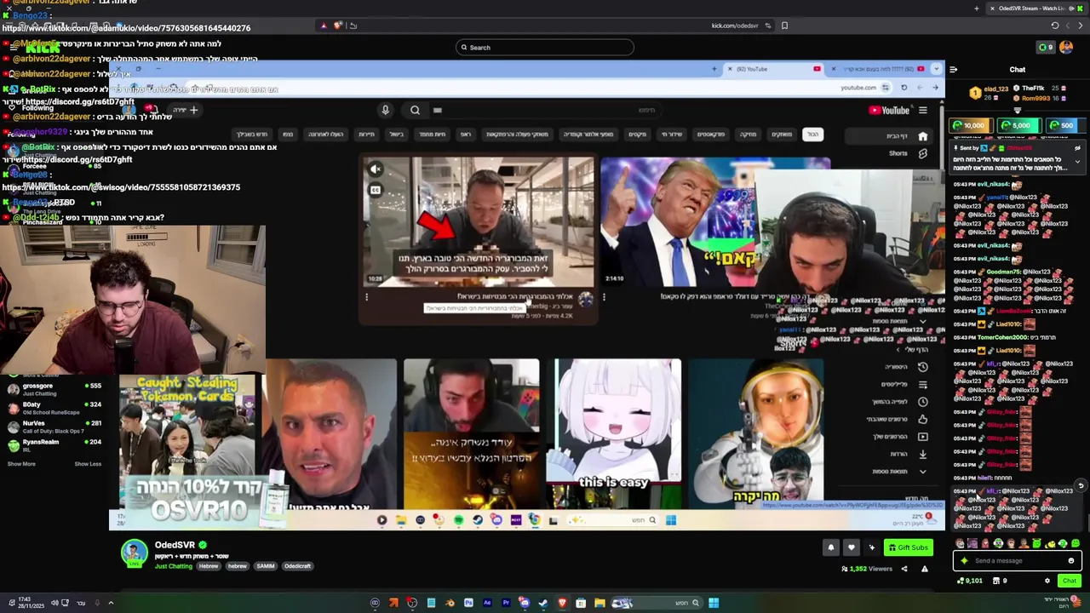The image size is (1090, 613).
Task: Click the YouTube search magnifier button
Action: 415,110
